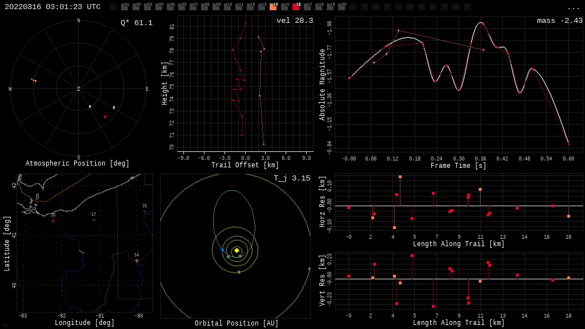
Task: Click the orange station 14 marker on map
Action: [137, 260]
